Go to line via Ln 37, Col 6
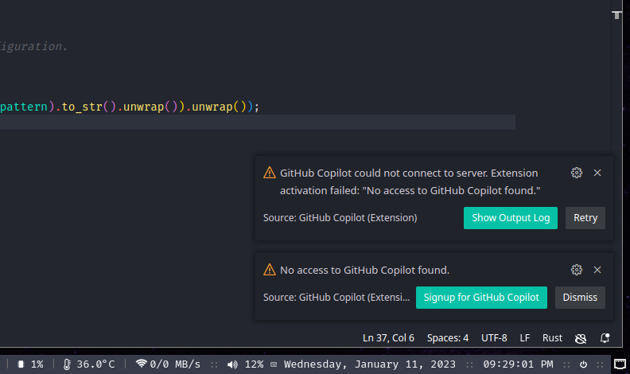Image resolution: width=630 pixels, height=374 pixels. click(x=388, y=338)
